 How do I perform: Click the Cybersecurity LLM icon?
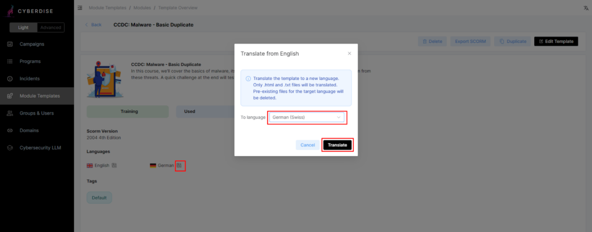tap(10, 148)
